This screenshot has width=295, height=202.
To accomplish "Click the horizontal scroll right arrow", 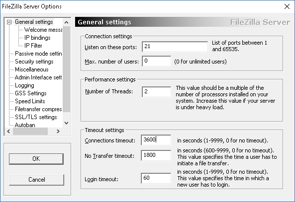I will coord(58,131).
